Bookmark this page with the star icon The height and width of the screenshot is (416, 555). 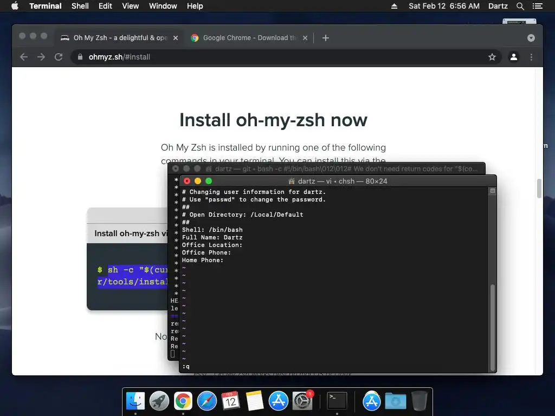[x=492, y=57]
